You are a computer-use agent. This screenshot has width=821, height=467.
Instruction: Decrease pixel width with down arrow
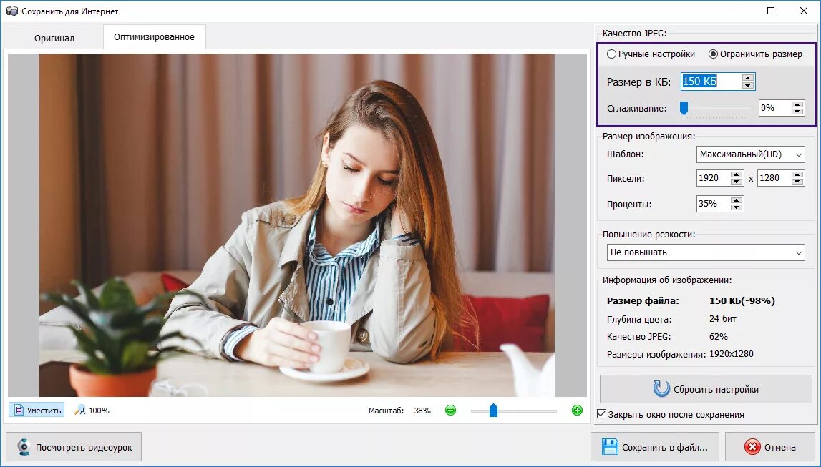[737, 182]
